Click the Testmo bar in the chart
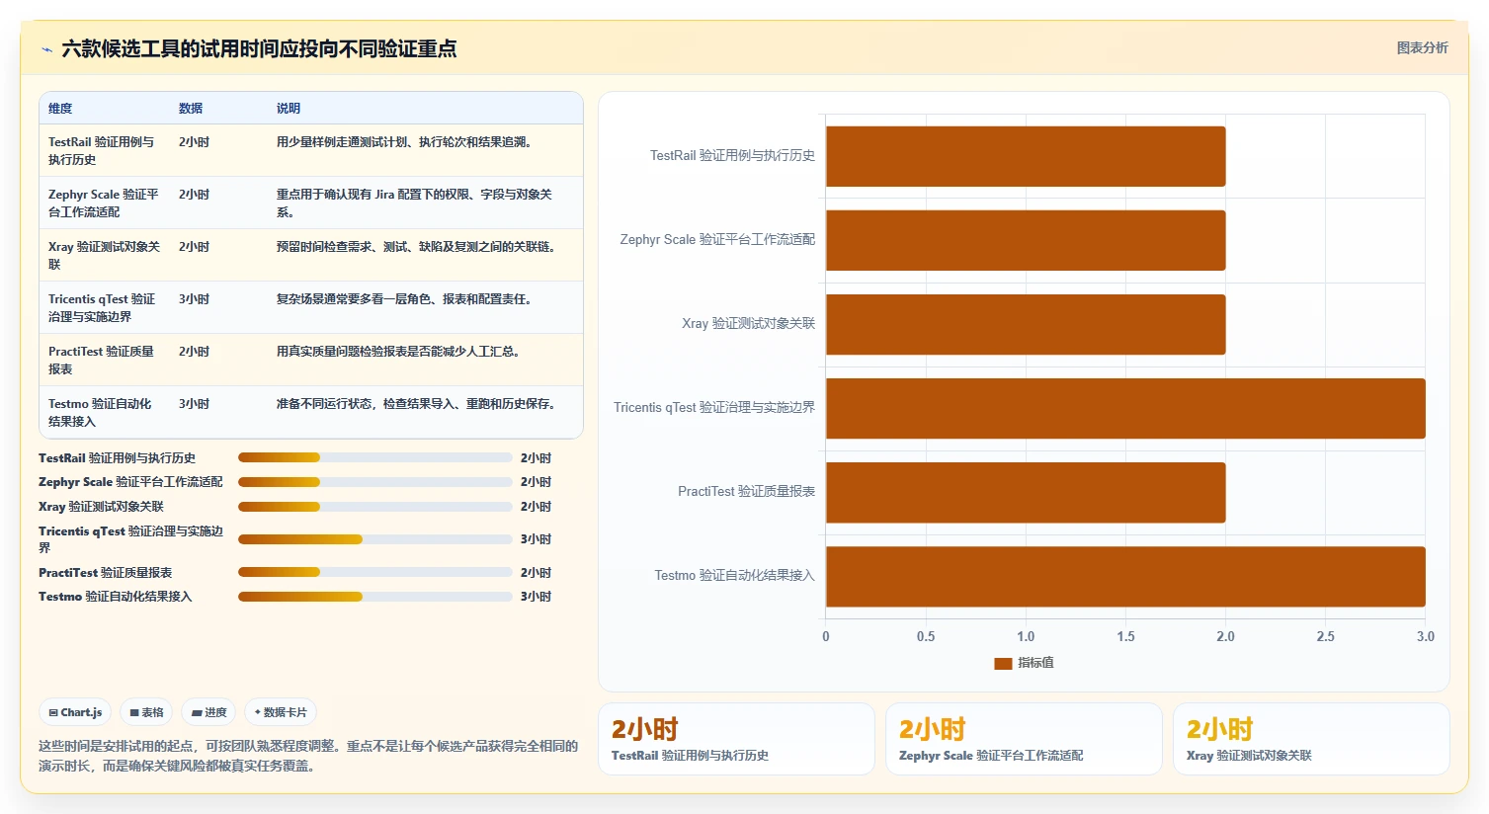The image size is (1489, 814). coord(1125,576)
